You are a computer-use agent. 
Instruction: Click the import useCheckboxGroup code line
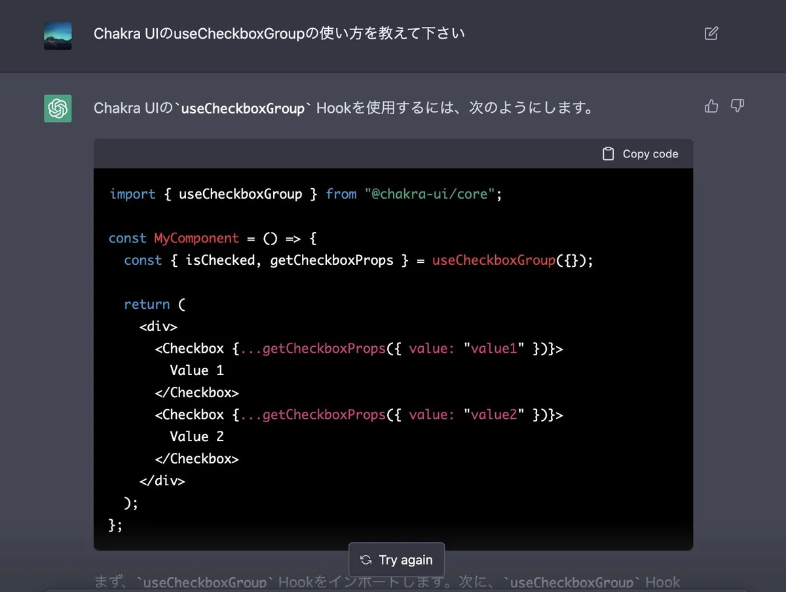coord(305,194)
